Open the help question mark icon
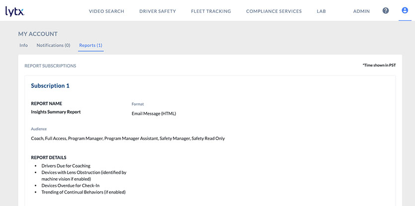This screenshot has width=415, height=206. (386, 11)
